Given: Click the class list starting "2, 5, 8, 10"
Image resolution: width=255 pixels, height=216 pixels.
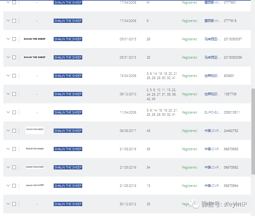Looking at the screenshot, I should coord(161,94).
